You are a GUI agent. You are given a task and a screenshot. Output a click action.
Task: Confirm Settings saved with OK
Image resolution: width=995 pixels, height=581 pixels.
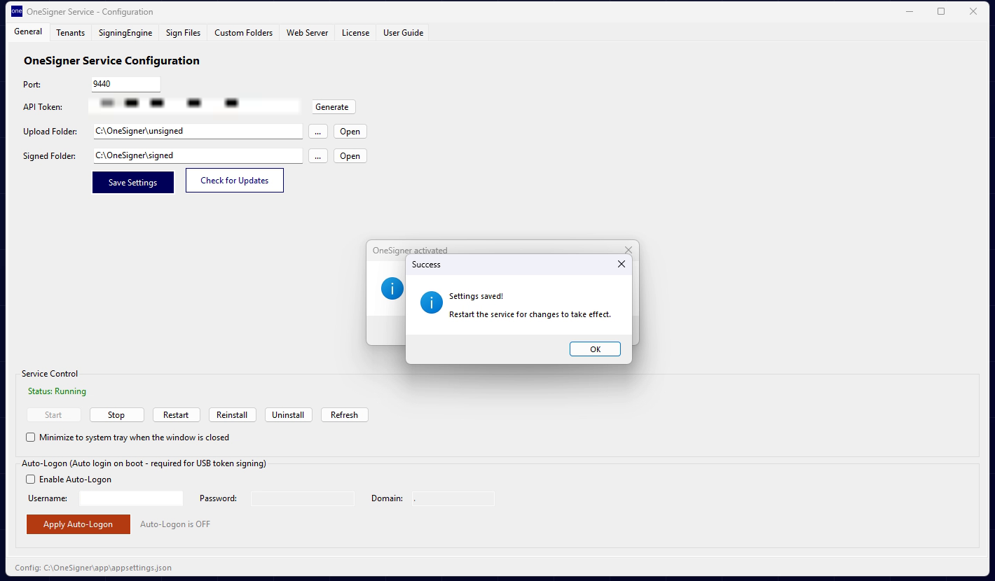coord(595,349)
